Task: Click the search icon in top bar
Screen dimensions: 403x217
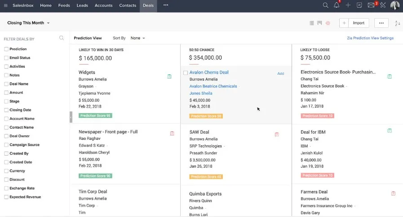Action: (326, 5)
